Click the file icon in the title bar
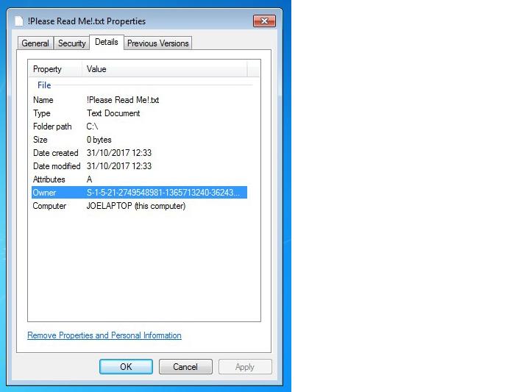 point(19,21)
